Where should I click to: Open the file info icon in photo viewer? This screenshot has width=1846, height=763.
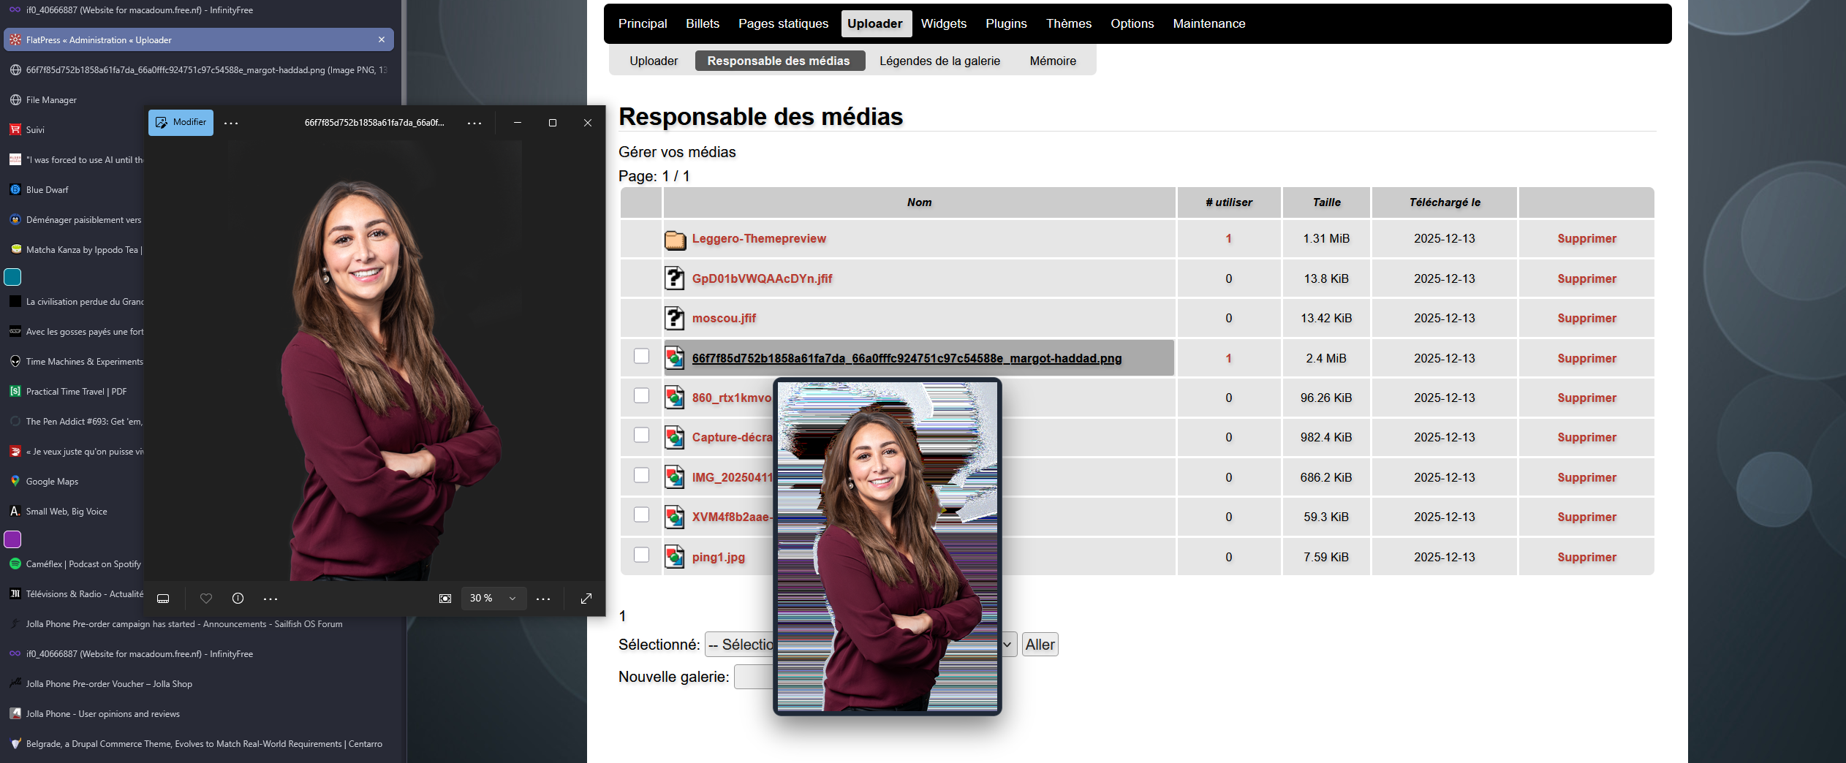click(238, 599)
